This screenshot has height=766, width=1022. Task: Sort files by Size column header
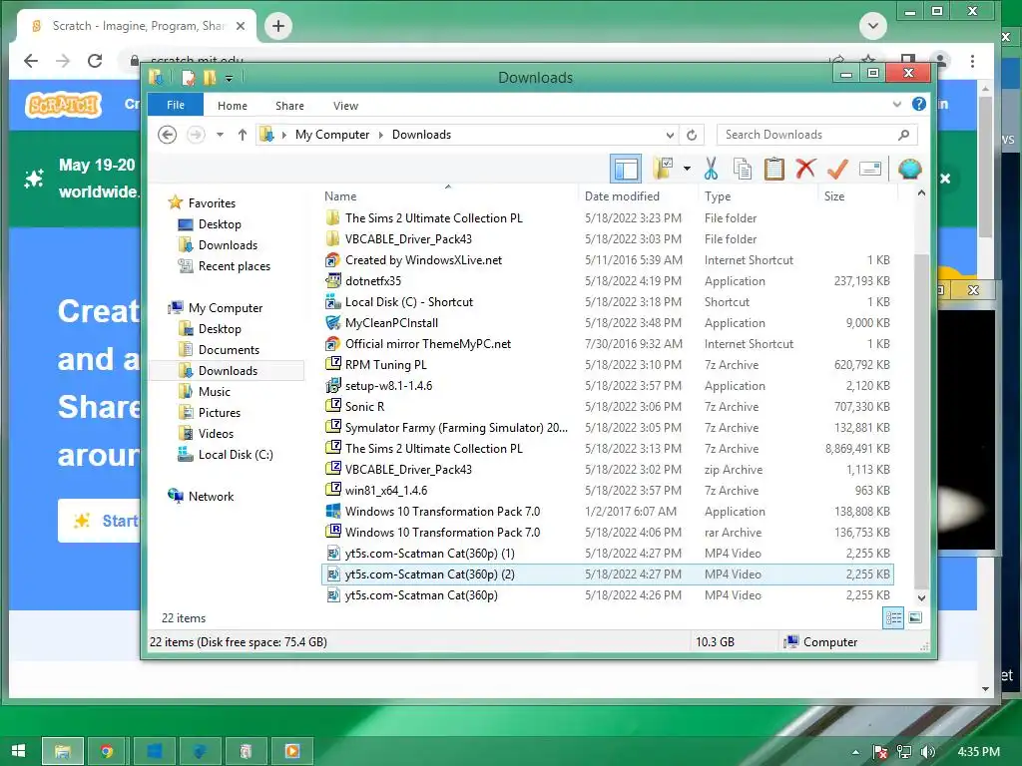pos(834,196)
